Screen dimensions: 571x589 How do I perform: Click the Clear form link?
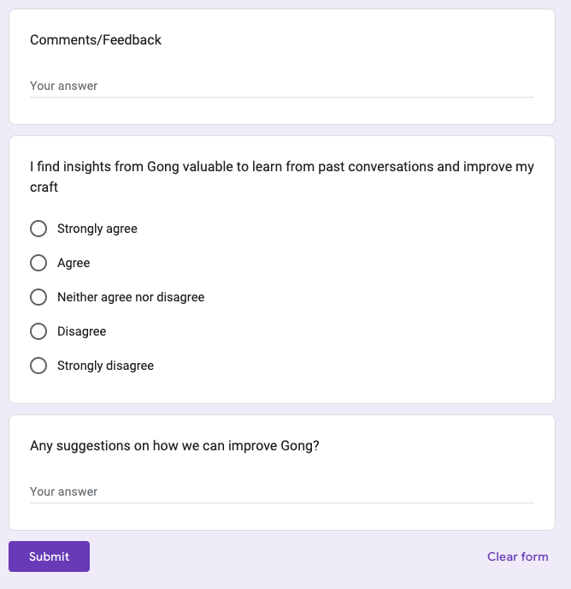tap(518, 556)
